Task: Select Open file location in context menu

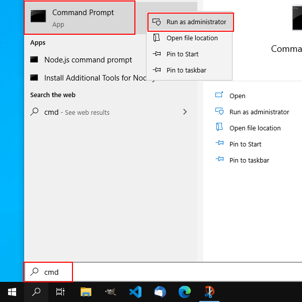Action: click(190, 38)
